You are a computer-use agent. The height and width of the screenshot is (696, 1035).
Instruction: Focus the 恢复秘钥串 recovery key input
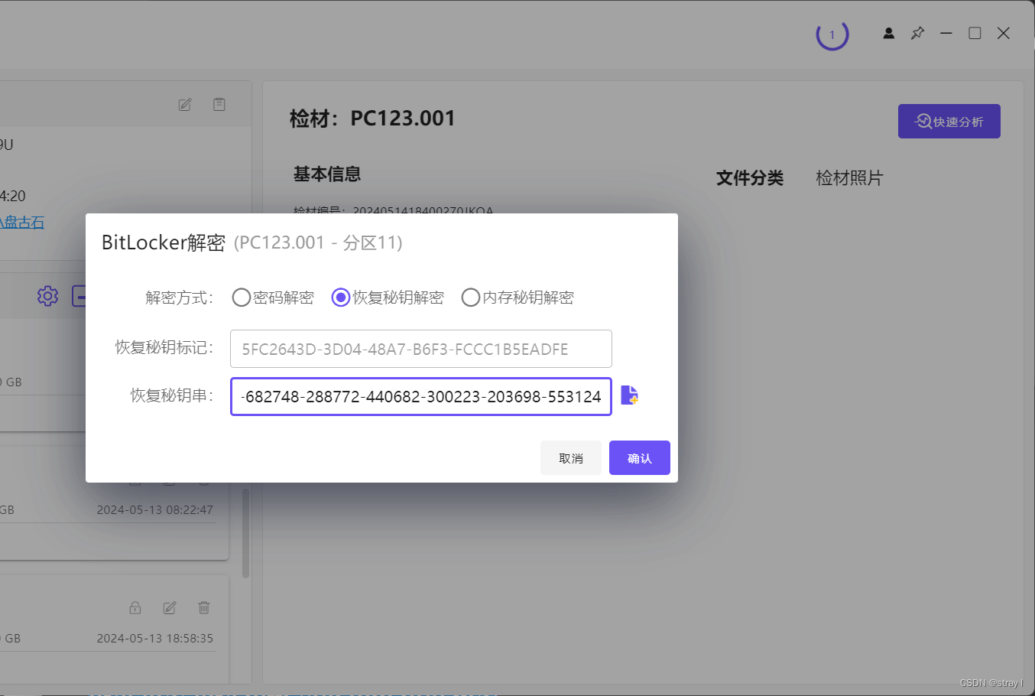tap(421, 396)
